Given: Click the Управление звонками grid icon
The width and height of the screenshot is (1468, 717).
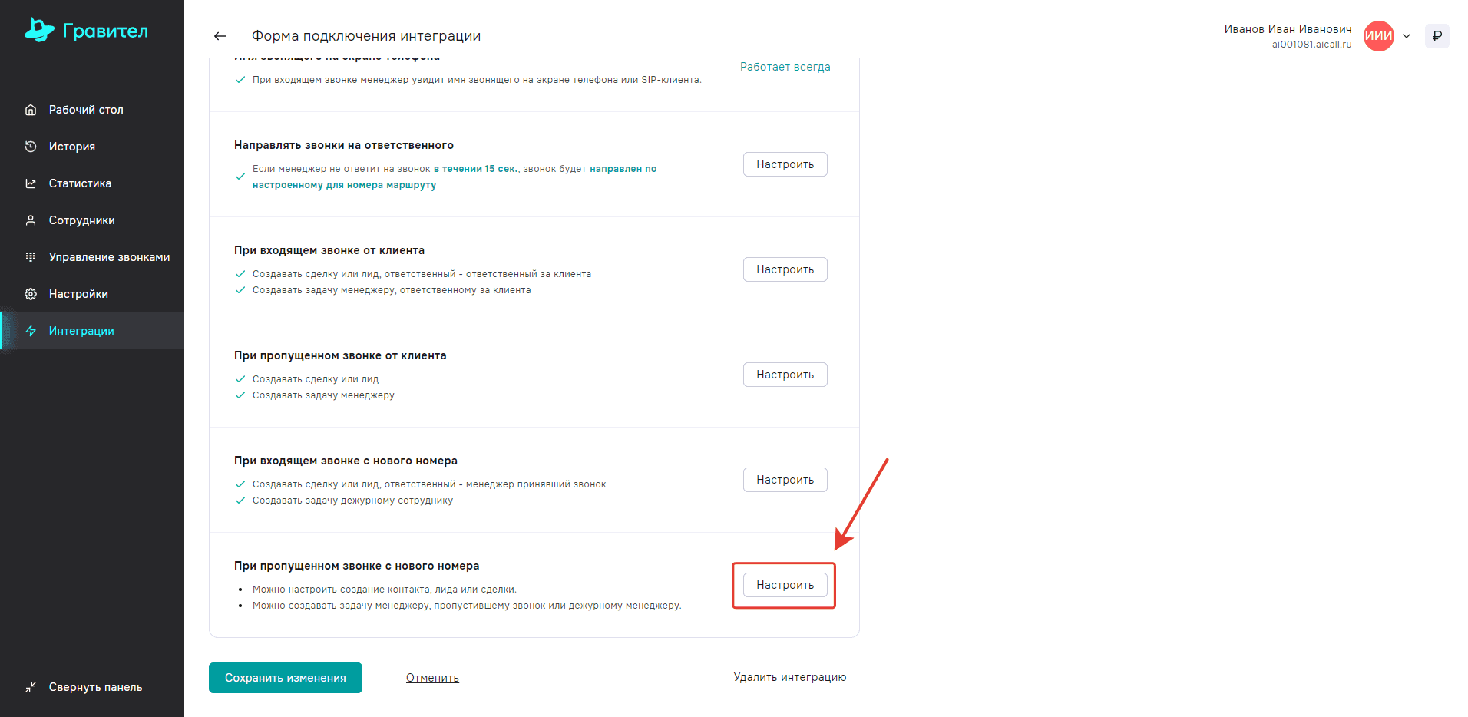Looking at the screenshot, I should tap(31, 257).
